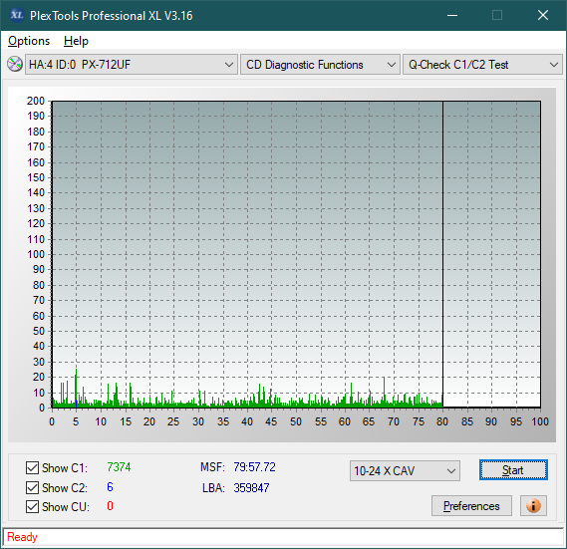The height and width of the screenshot is (549, 567).
Task: Open the Help menu
Action: pos(76,41)
